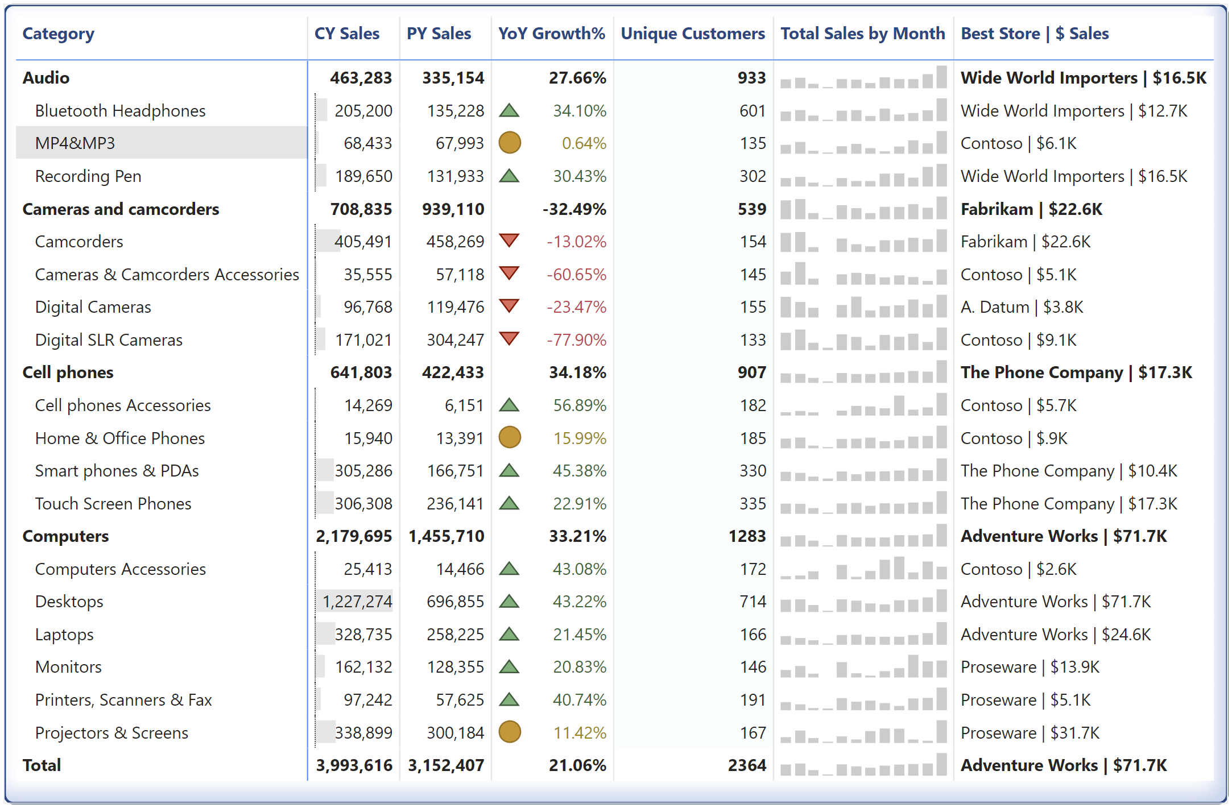The width and height of the screenshot is (1232, 808).
Task: Select the yellow indicator for Projectors & Screens
Action: point(510,732)
